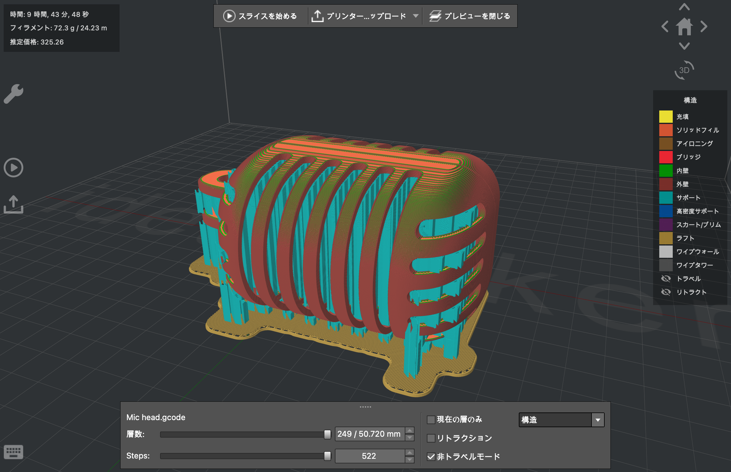Click the Steps slider handle
The height and width of the screenshot is (472, 731).
327,456
